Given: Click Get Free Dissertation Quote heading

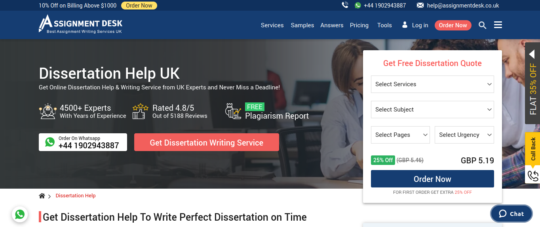Looking at the screenshot, I should [432, 63].
